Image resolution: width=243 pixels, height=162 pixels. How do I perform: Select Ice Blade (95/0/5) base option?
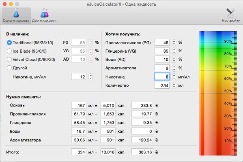click(x=9, y=51)
